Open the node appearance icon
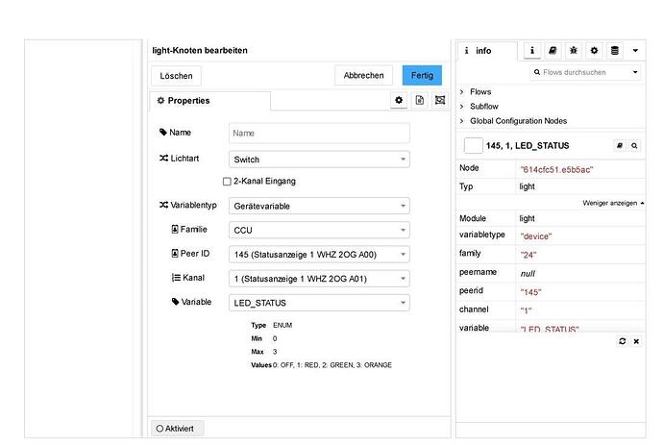663x445 pixels. tap(440, 101)
